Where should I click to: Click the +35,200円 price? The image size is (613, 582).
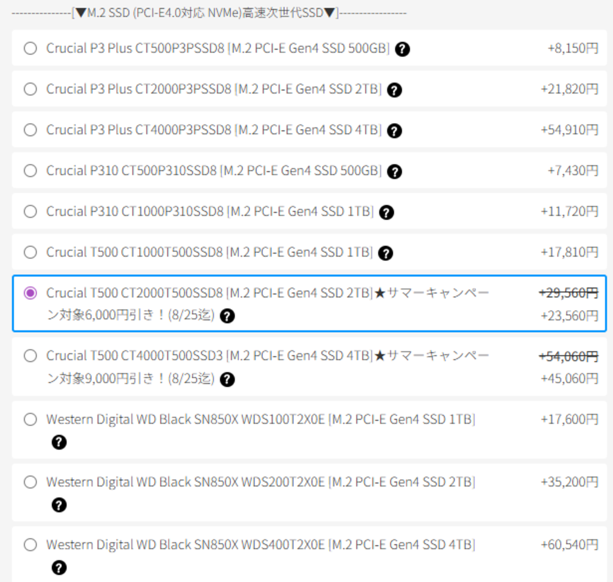point(570,482)
